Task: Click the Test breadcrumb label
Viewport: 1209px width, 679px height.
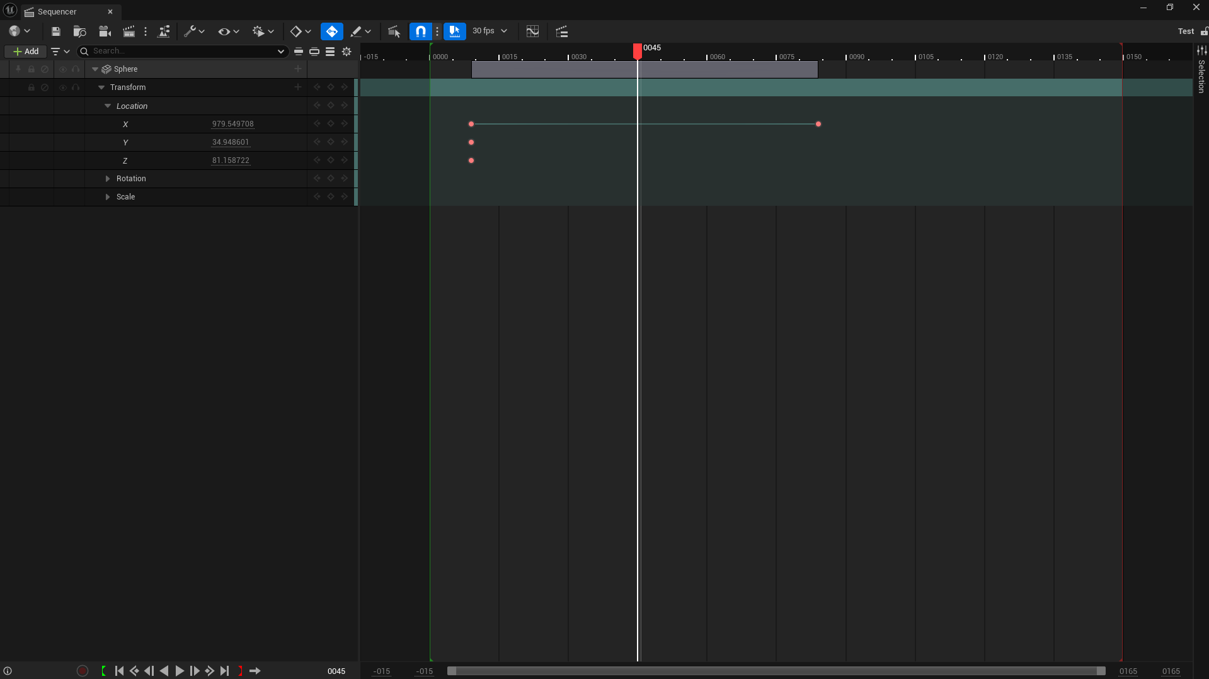Action: point(1186,31)
